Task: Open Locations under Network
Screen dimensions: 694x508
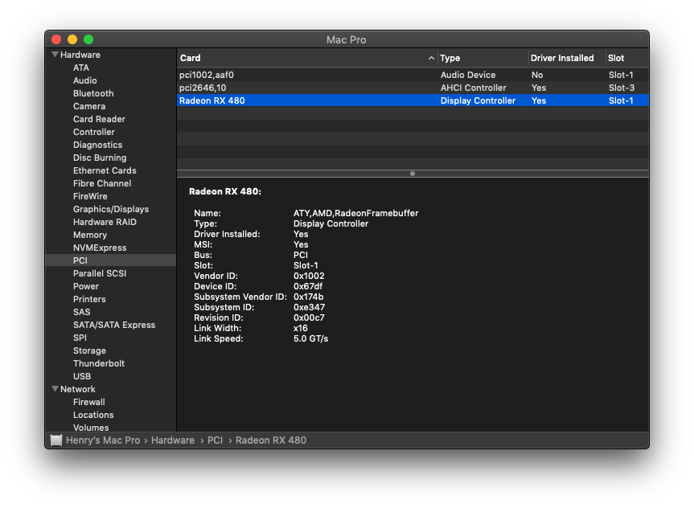Action: tap(93, 415)
